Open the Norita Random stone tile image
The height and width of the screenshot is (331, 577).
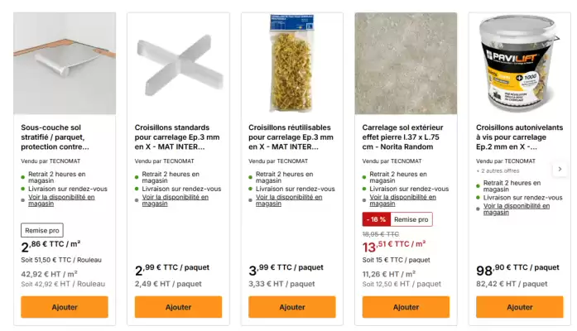click(406, 63)
